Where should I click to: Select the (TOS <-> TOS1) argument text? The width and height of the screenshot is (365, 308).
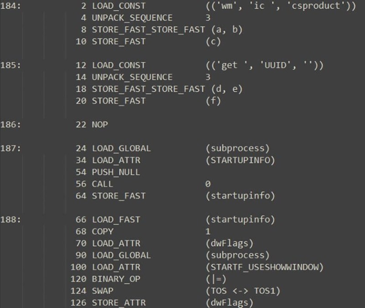pos(244,290)
